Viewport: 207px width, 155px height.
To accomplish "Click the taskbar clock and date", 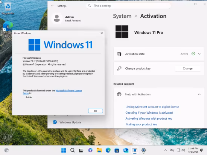I will point(193,150).
